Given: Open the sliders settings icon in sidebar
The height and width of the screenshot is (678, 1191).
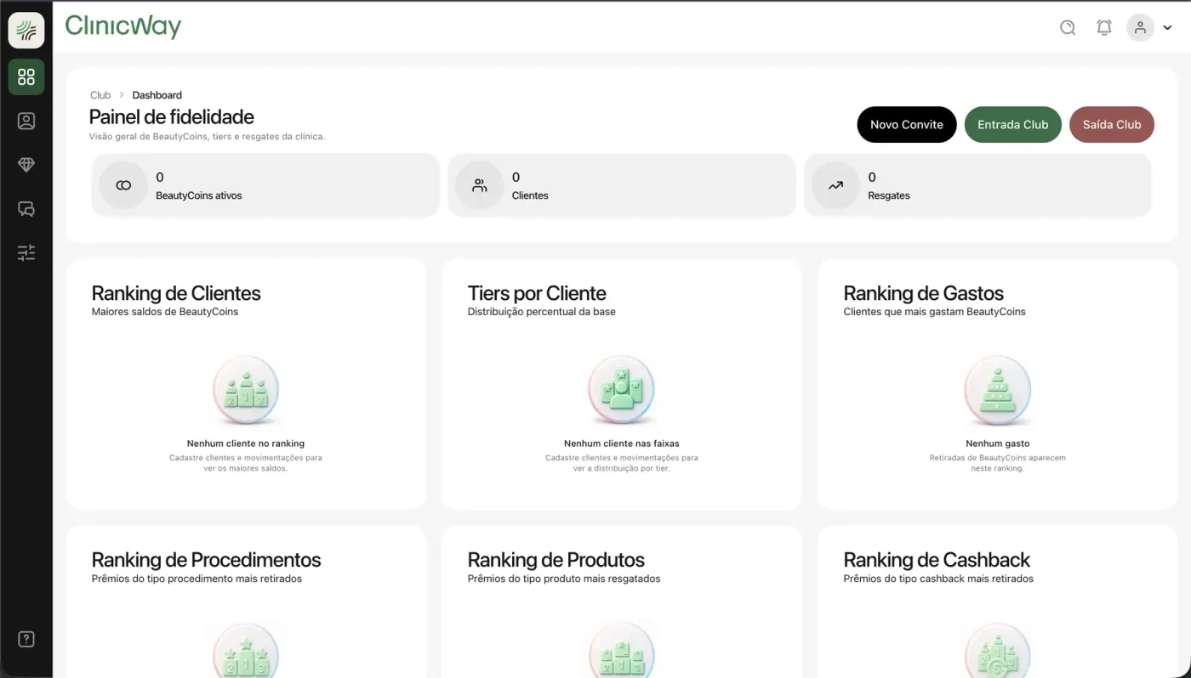Looking at the screenshot, I should [x=26, y=252].
